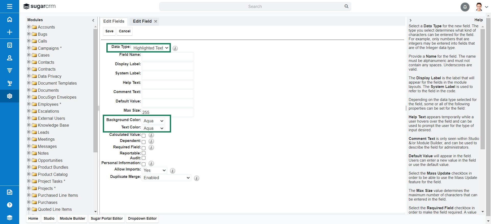Open the user avatar profile menu
This screenshot has height=224, width=491.
coord(479,7)
